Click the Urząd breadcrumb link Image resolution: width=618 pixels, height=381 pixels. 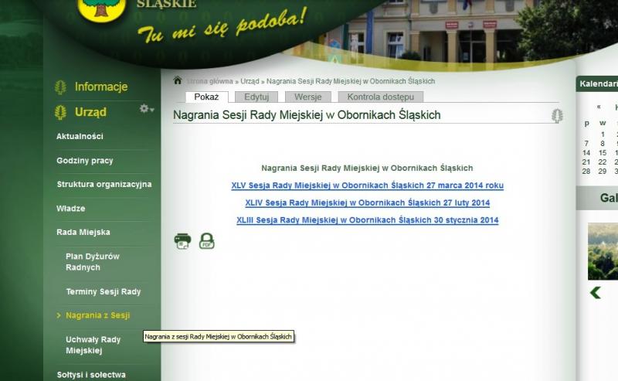[250, 81]
